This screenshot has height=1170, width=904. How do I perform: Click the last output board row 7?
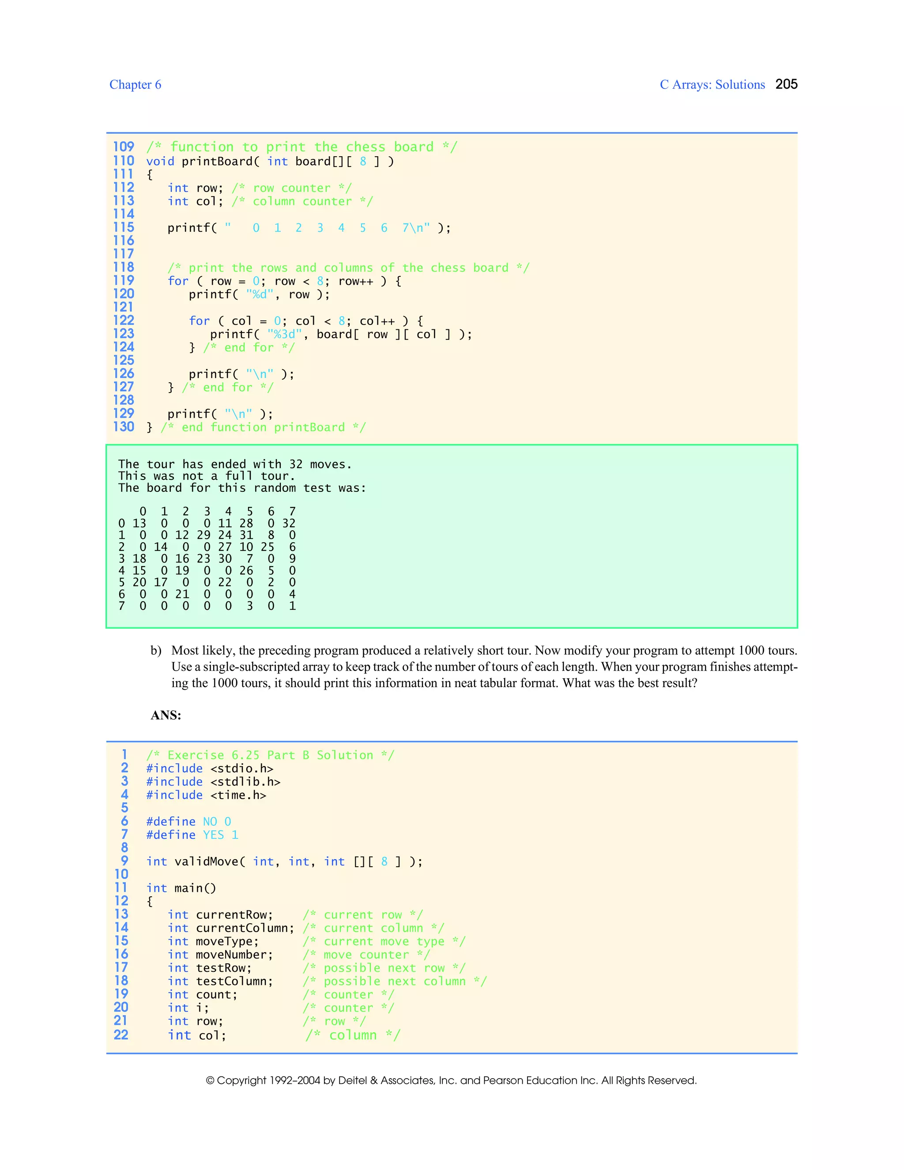tap(207, 606)
